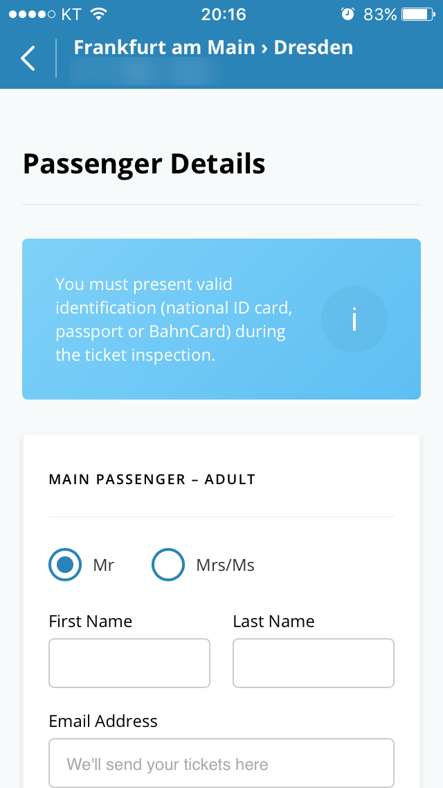The height and width of the screenshot is (788, 443).
Task: Click the Last Name input field
Action: 314,663
